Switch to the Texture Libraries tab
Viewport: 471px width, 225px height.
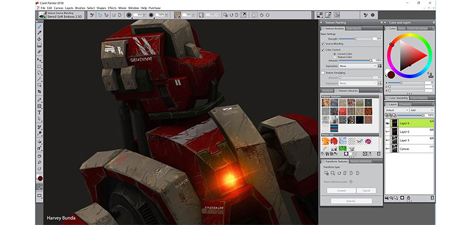point(347,90)
